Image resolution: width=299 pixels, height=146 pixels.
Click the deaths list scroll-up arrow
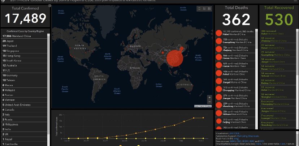pos(256,30)
